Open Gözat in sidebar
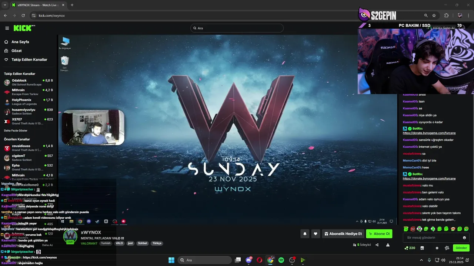This screenshot has height=266, width=474. tap(16, 51)
